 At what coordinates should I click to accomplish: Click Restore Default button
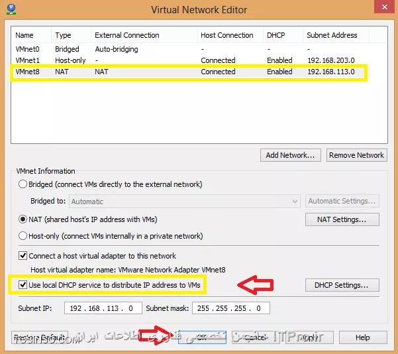coord(40,337)
